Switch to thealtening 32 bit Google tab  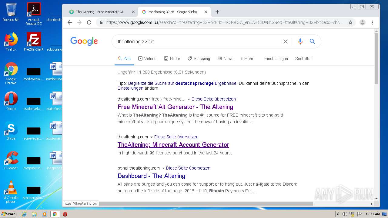pyautogui.click(x=174, y=12)
